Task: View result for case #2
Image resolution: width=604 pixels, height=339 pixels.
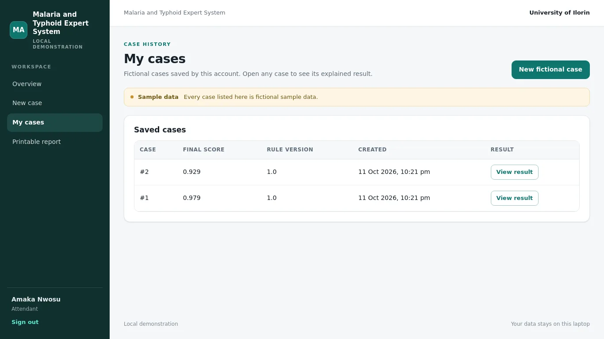Action: point(515,172)
